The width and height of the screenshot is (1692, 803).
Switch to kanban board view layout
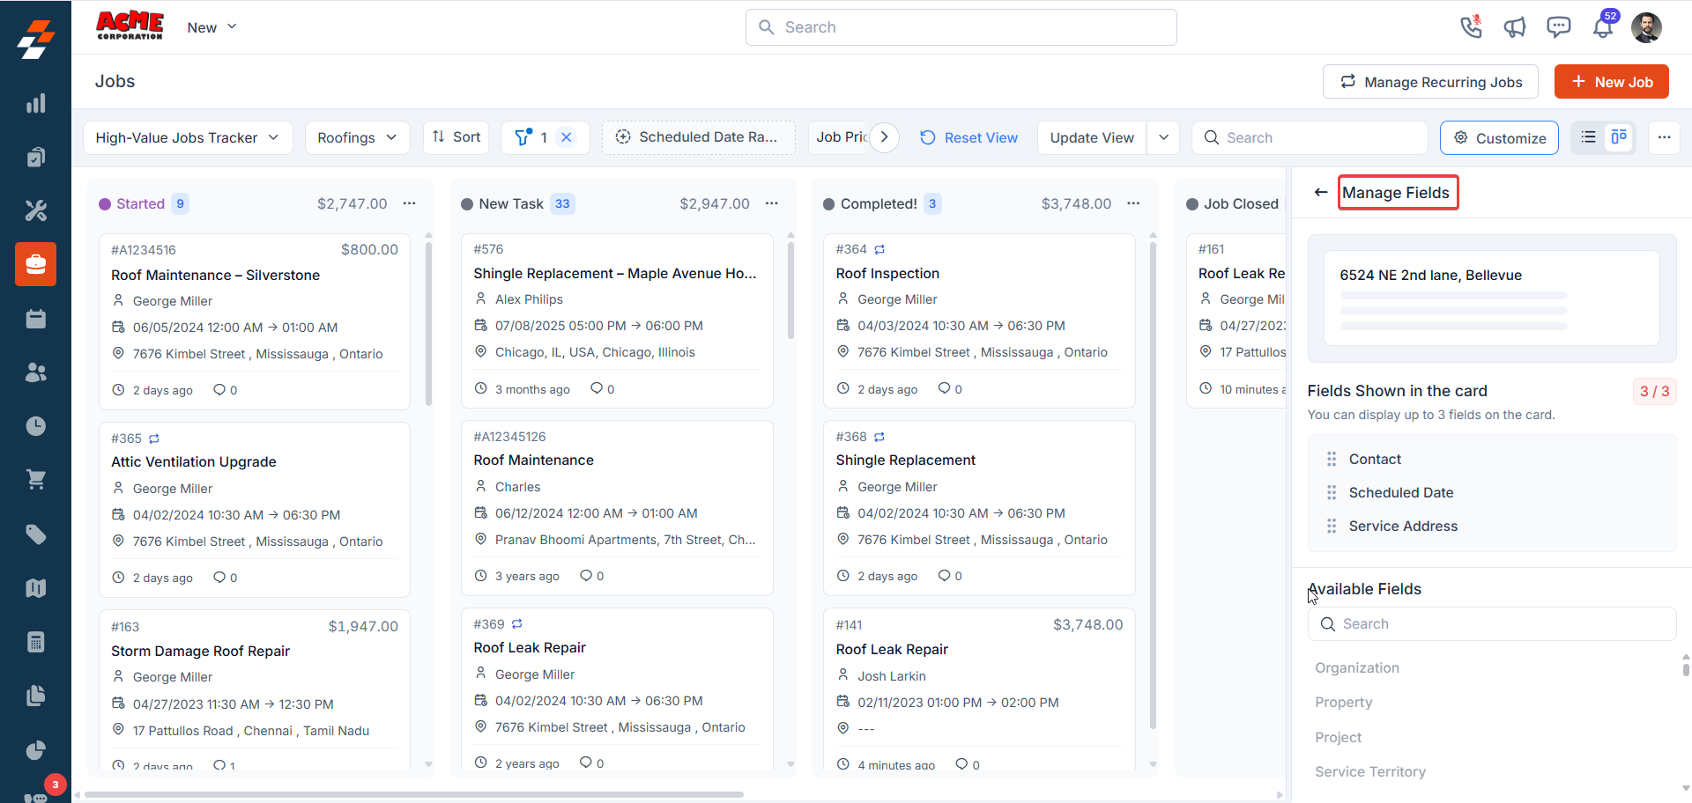pyautogui.click(x=1619, y=137)
